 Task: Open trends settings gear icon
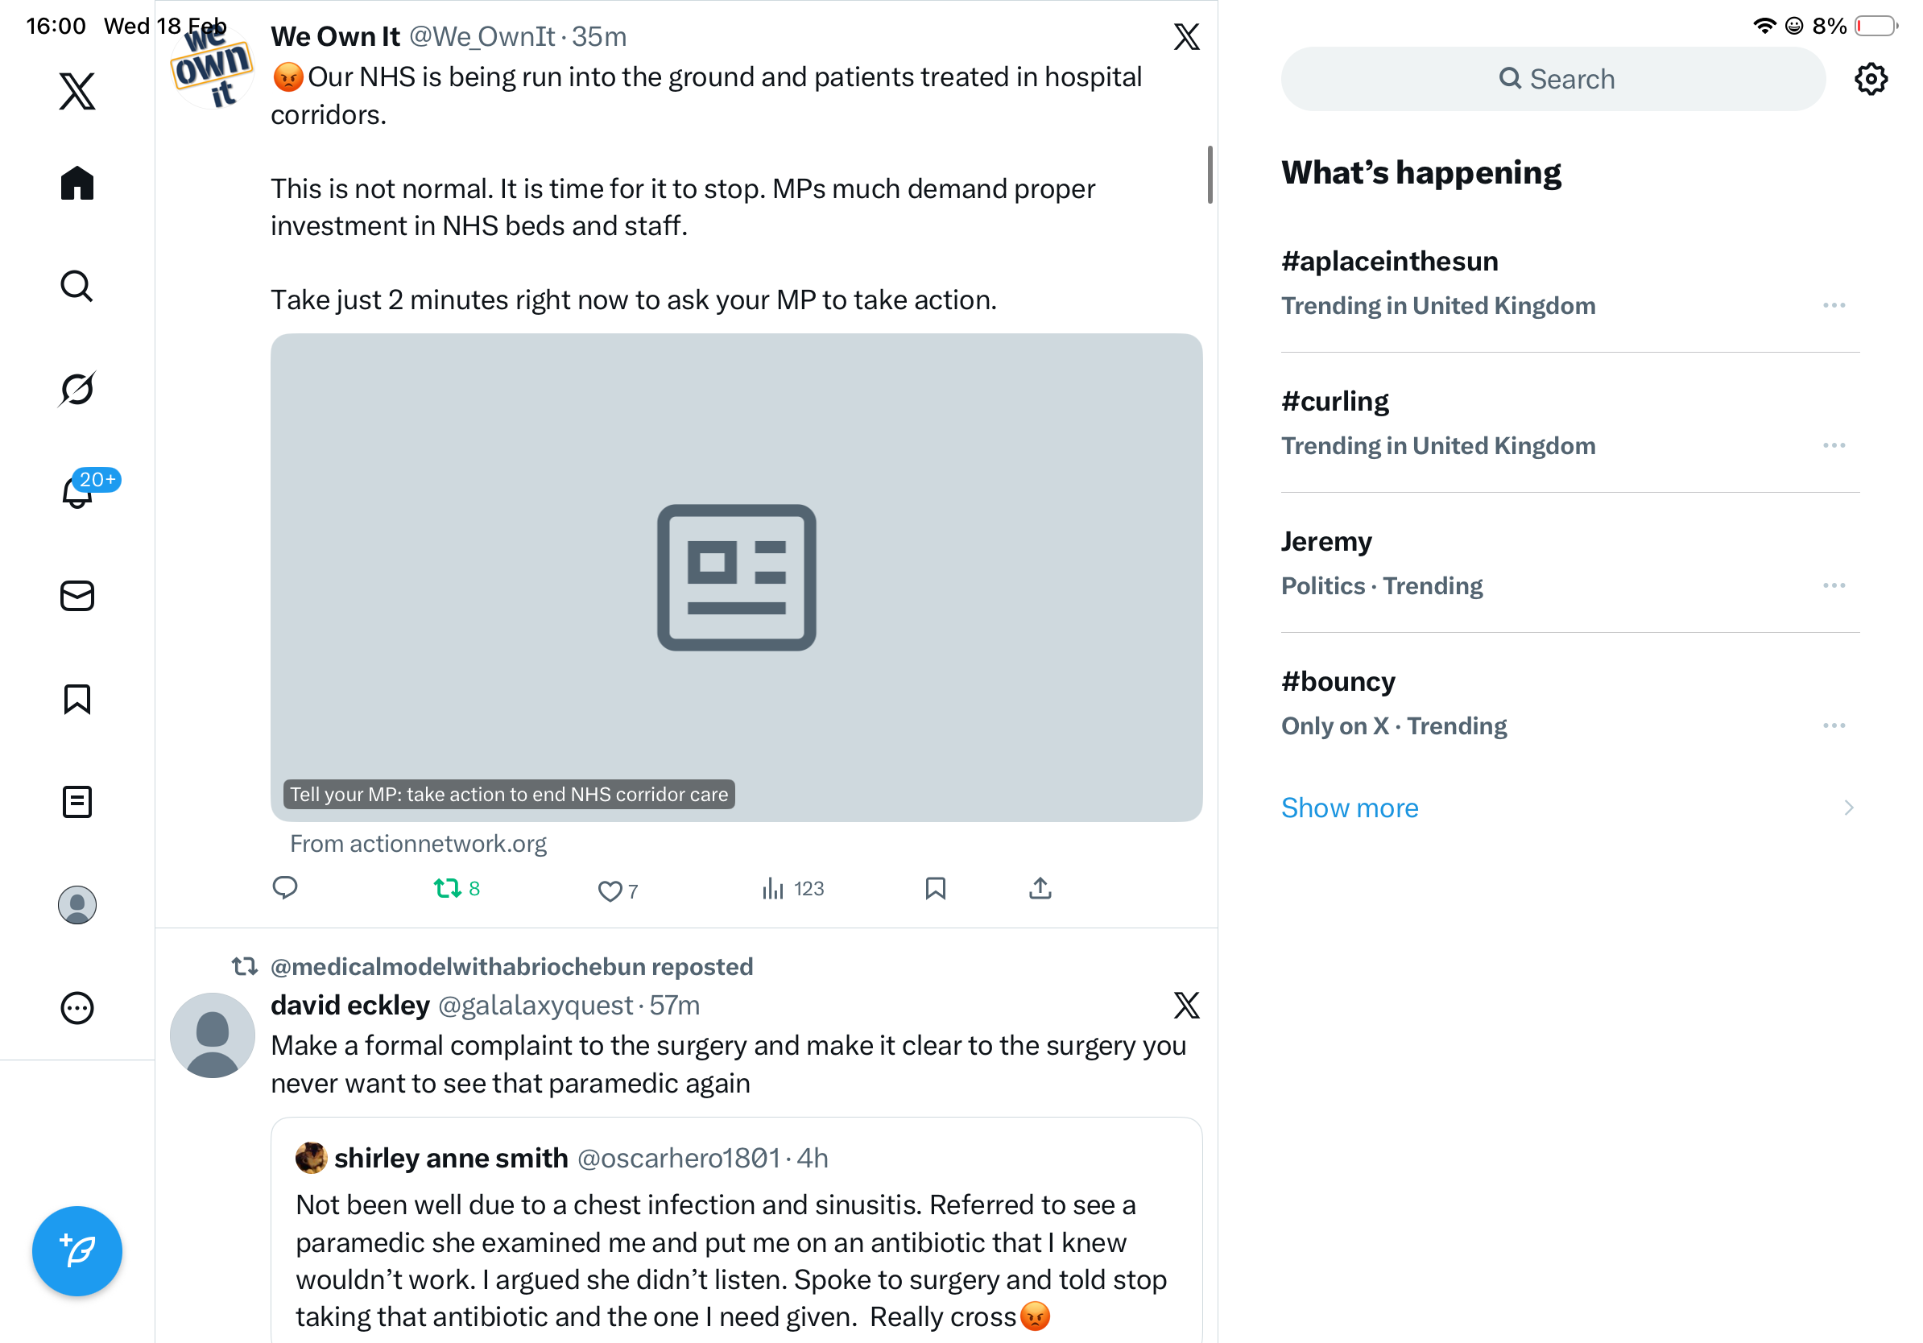click(x=1870, y=79)
